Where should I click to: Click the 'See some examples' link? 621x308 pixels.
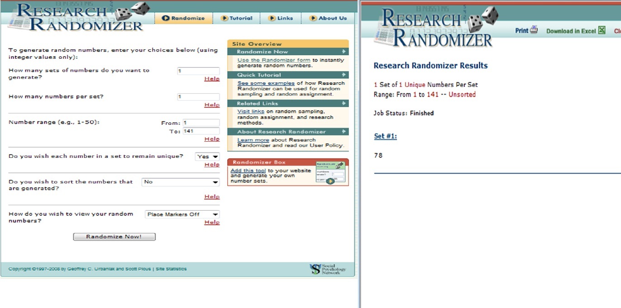(x=266, y=83)
